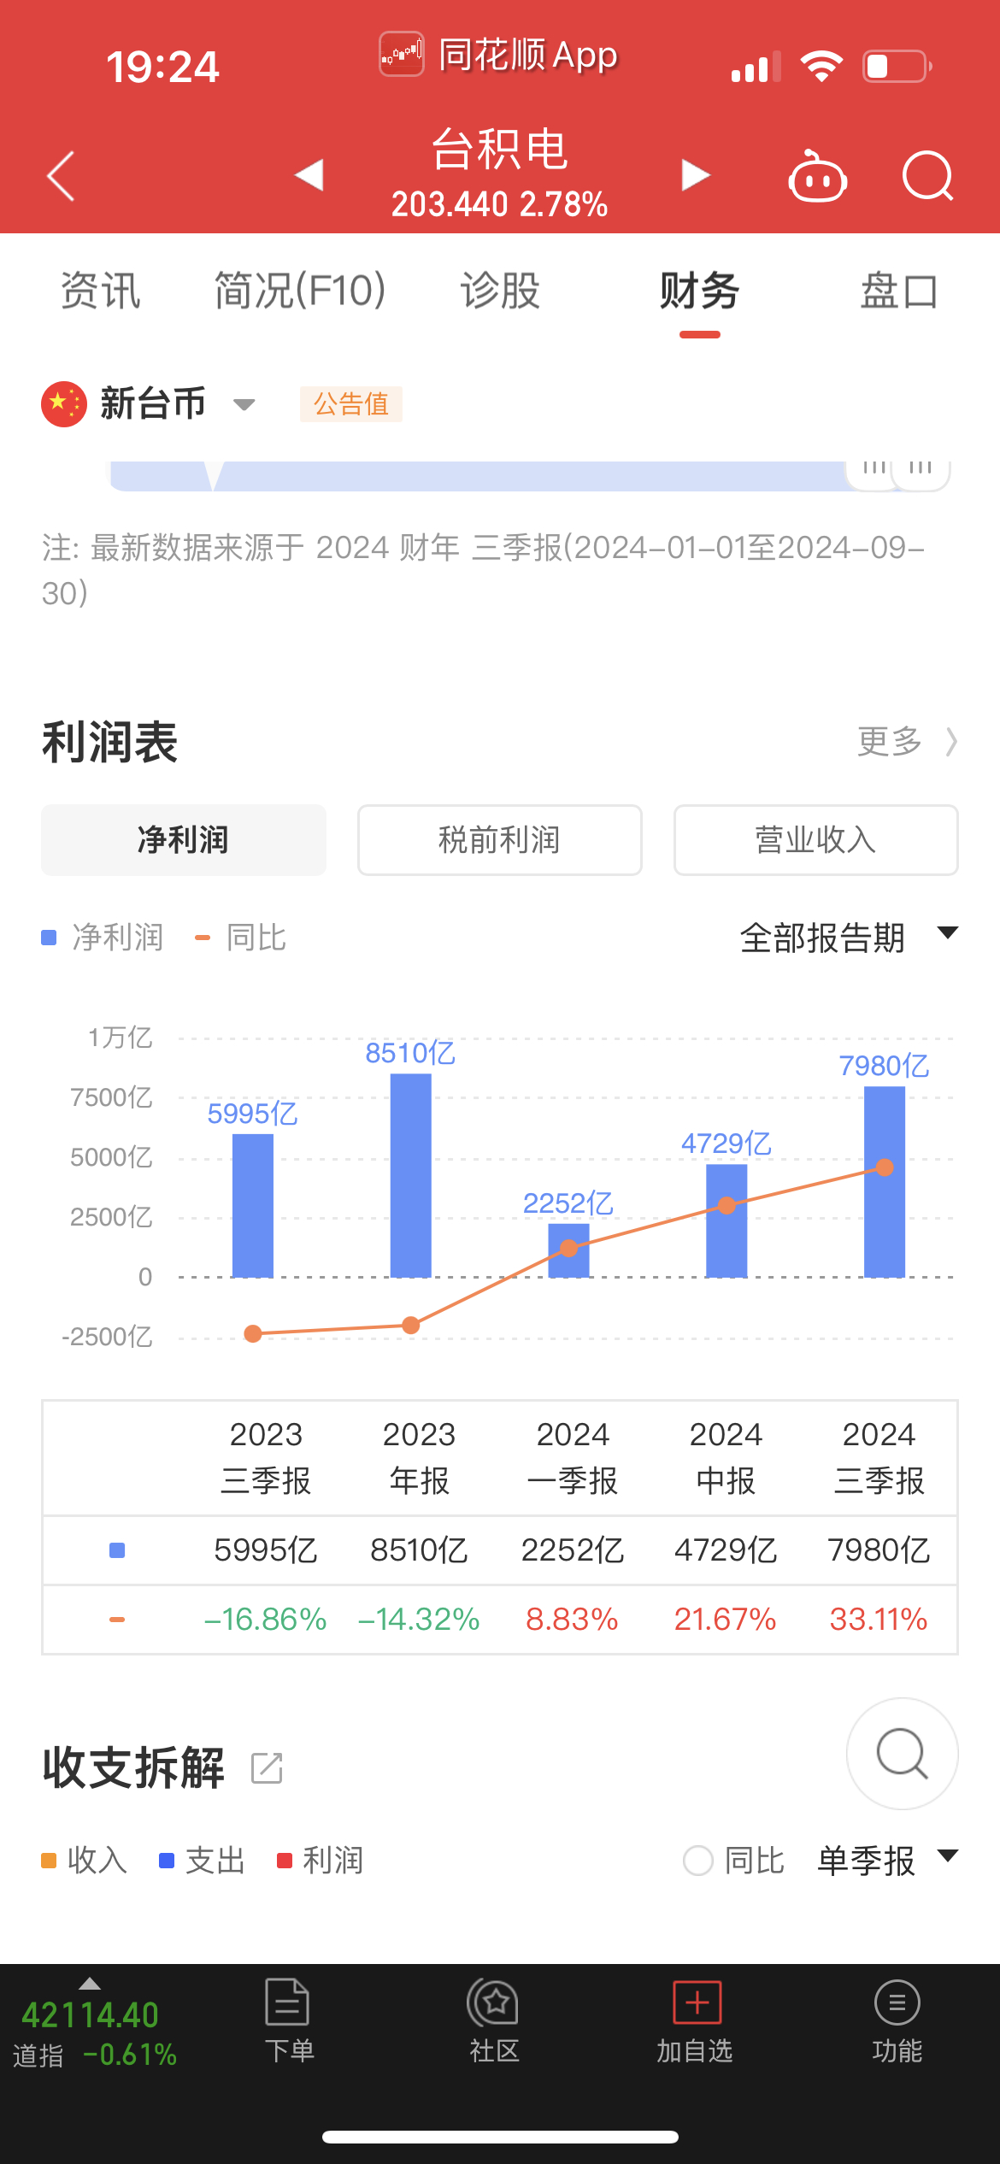Tap the 加自选 add watchlist icon

coord(697,2002)
